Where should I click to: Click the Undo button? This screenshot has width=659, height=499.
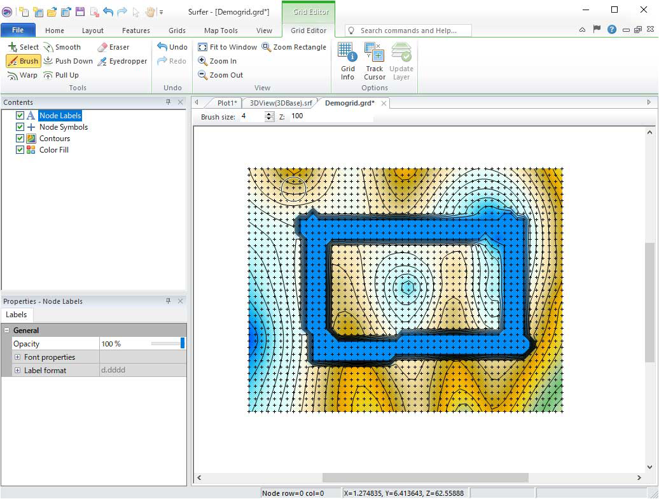pos(172,47)
